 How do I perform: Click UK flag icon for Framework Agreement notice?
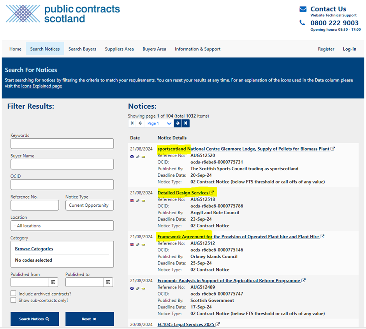click(132, 245)
